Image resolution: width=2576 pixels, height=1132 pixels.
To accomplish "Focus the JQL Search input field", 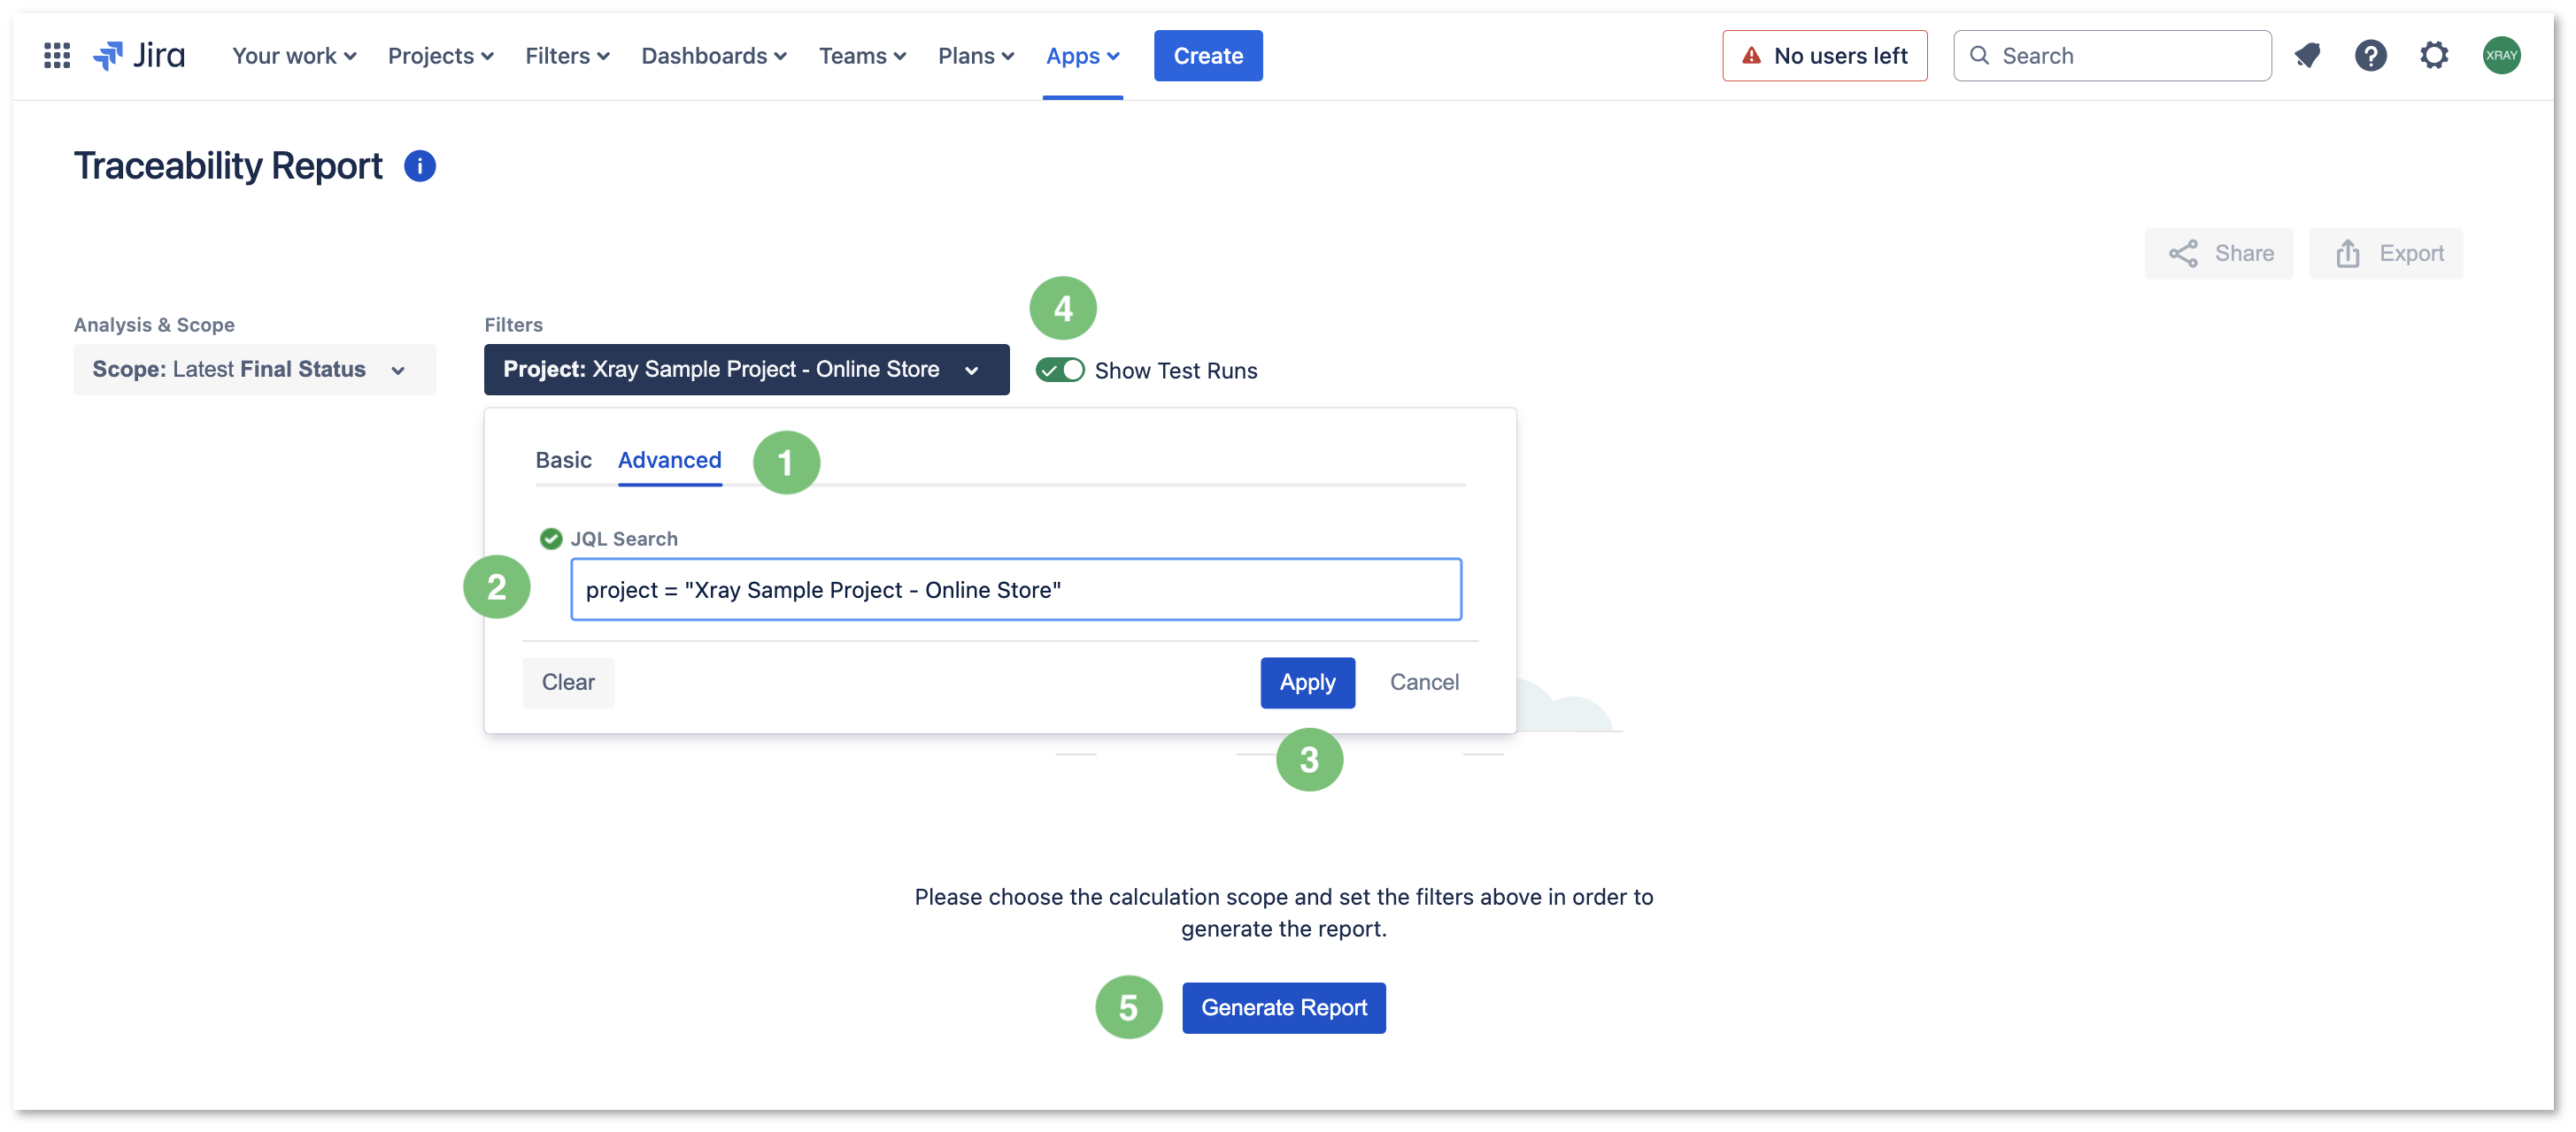I will [x=1015, y=590].
